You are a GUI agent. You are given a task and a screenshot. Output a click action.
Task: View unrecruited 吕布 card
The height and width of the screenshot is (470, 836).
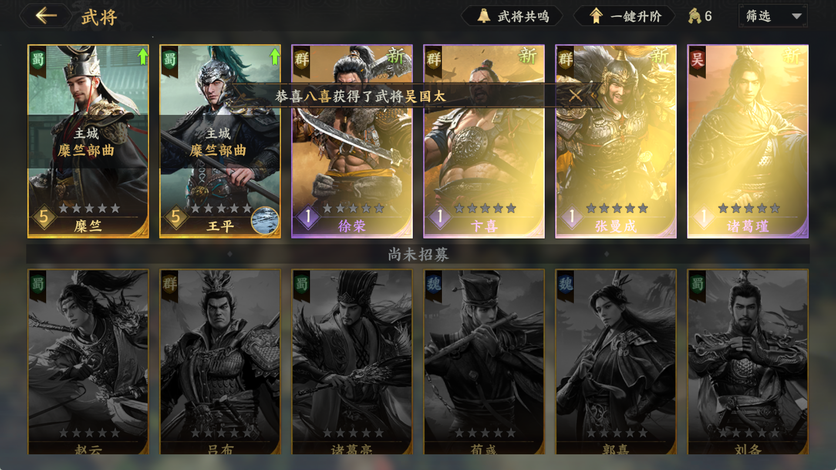tap(220, 362)
